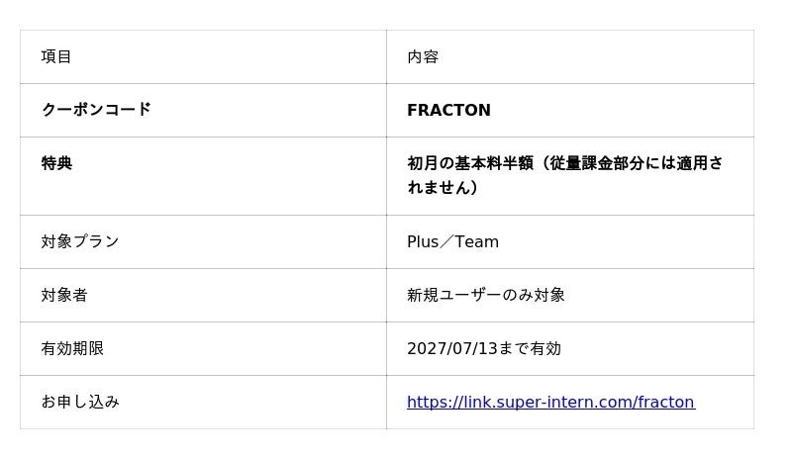
Task: Click the 2027/07/13 date text
Action: tap(452, 348)
